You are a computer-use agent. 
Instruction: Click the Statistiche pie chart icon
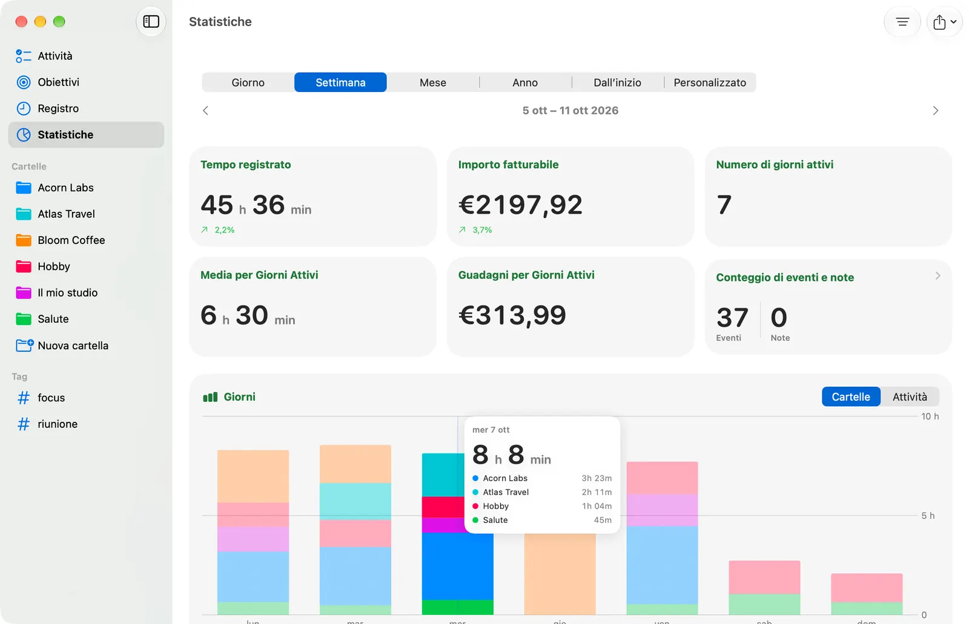24,134
